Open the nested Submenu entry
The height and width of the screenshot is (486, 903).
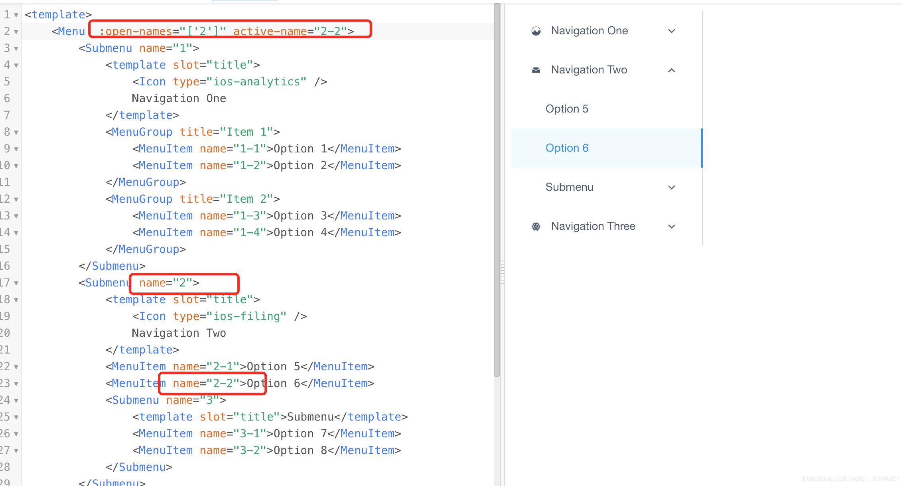(x=570, y=187)
